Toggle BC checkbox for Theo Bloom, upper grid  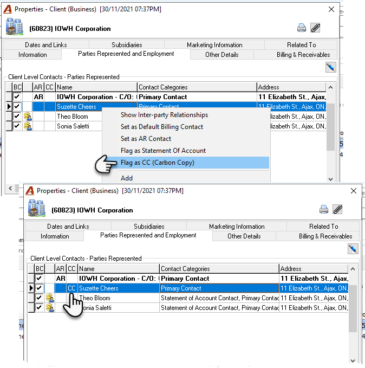(17, 117)
